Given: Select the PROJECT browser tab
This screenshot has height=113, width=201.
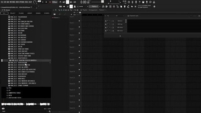Looking at the screenshot, I should click(x=13, y=13).
